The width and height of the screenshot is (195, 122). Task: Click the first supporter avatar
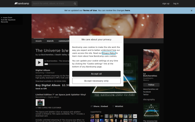coord(92,116)
